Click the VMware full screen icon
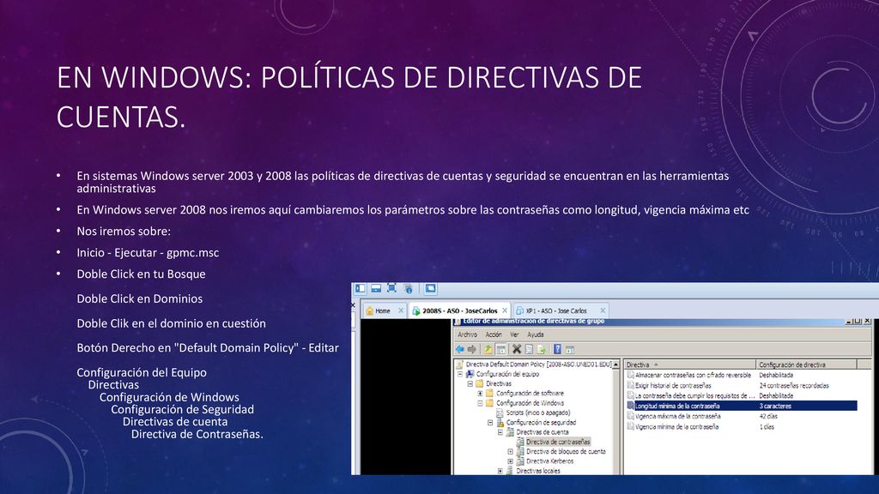 (x=391, y=288)
